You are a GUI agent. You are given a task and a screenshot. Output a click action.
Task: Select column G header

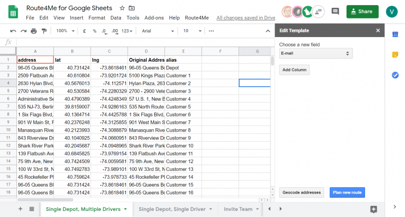(x=257, y=51)
